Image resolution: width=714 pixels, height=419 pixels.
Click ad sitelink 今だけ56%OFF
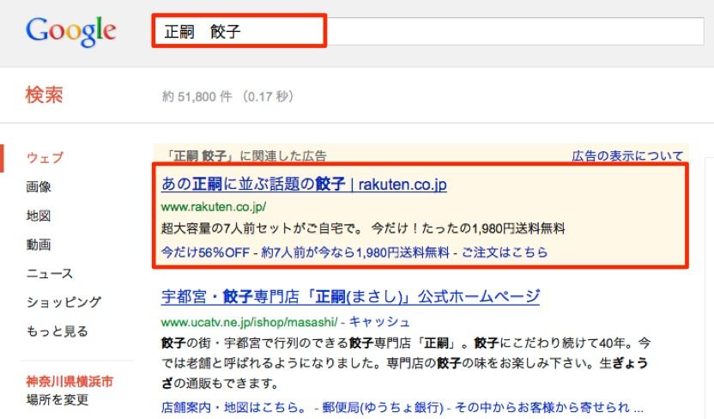pos(205,252)
